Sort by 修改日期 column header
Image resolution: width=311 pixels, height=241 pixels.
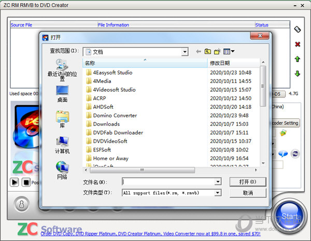233,63
